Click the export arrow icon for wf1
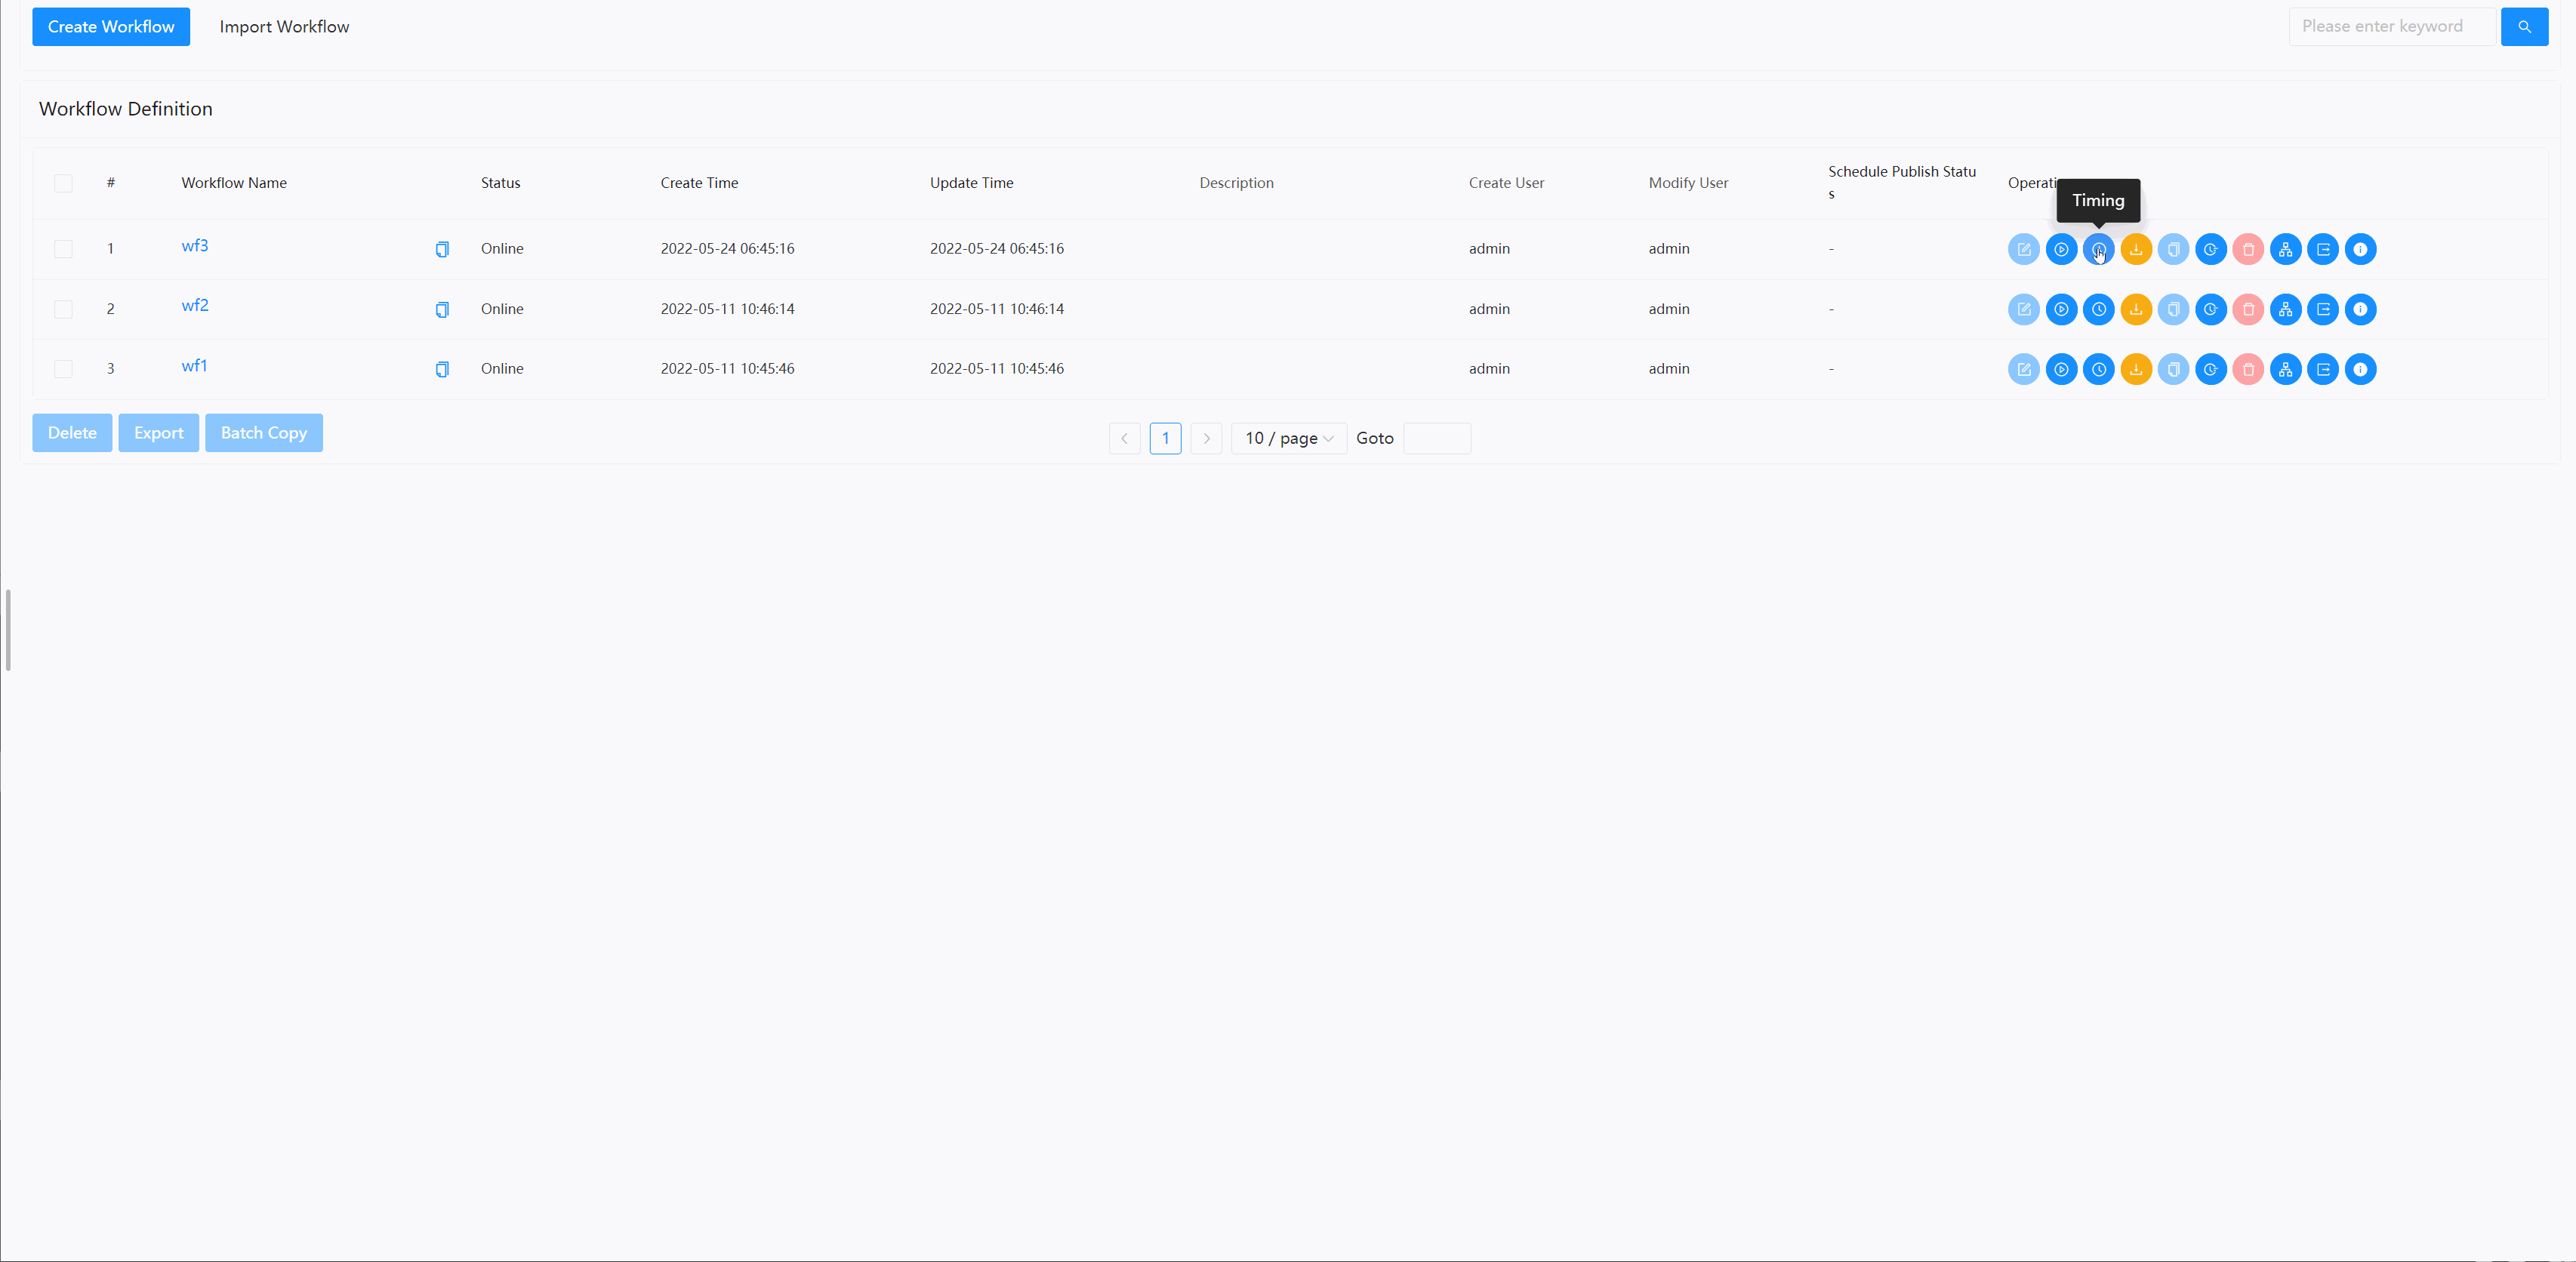This screenshot has height=1262, width=2576. pyautogui.click(x=2323, y=369)
